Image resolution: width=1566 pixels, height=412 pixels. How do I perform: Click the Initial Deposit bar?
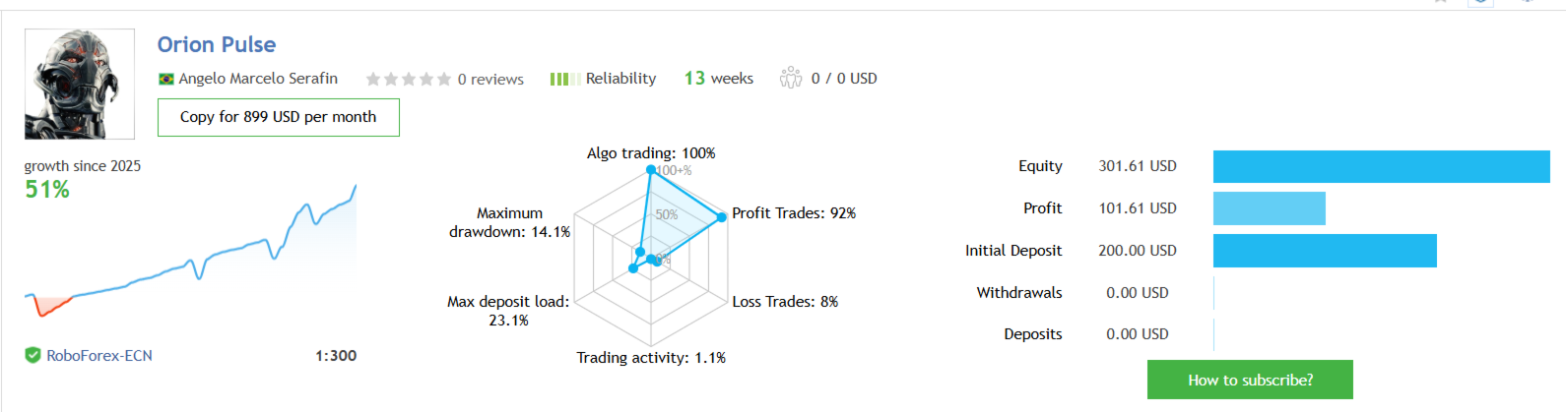coord(1325,251)
